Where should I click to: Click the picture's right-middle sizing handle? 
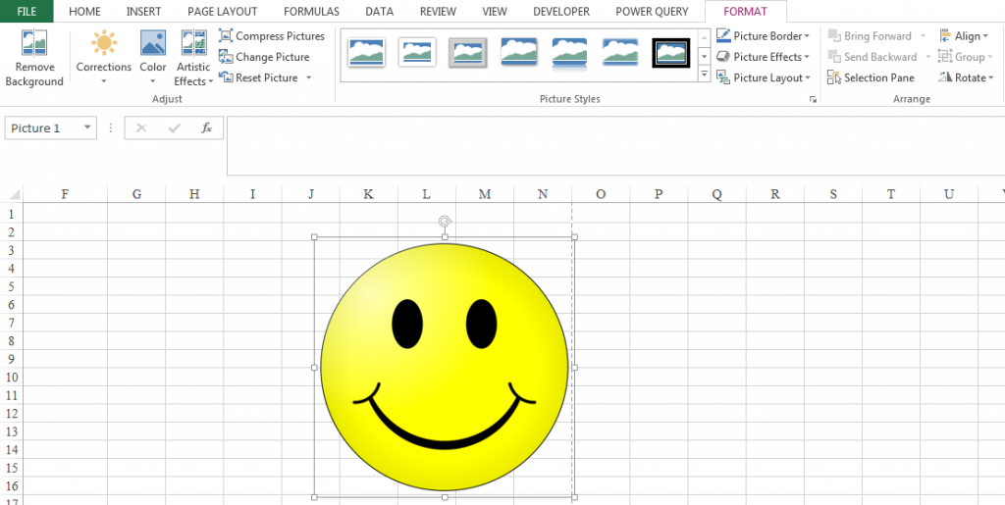pos(574,367)
